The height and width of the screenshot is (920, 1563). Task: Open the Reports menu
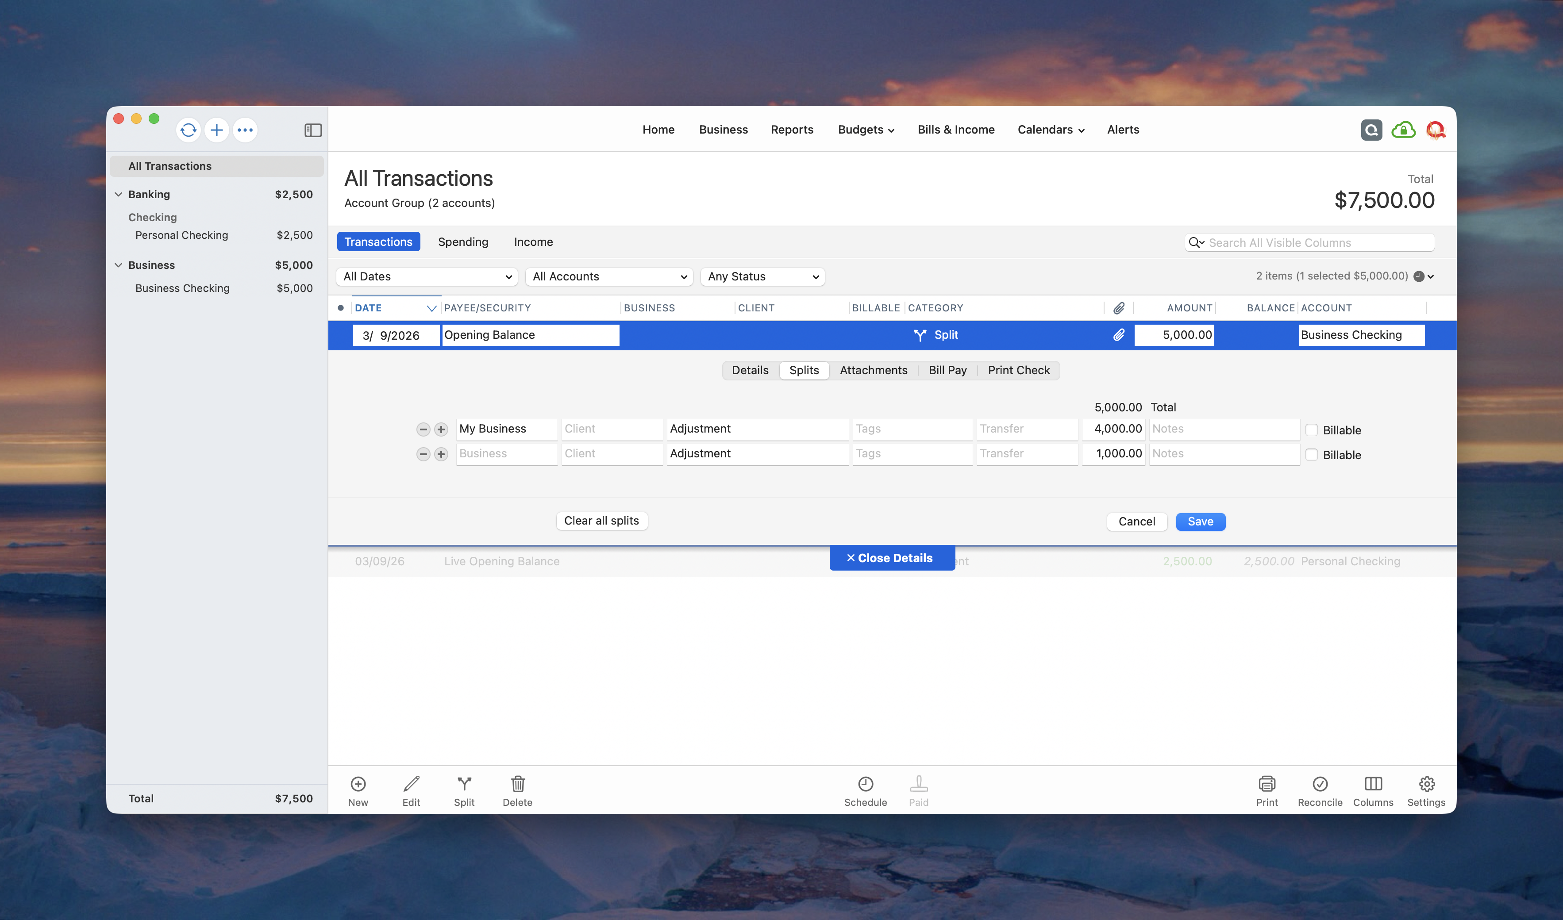(x=791, y=130)
